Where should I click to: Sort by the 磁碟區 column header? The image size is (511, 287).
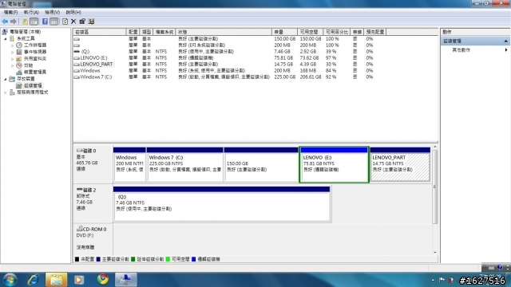[100, 32]
